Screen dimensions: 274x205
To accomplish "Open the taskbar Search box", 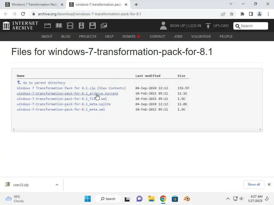I will tap(108, 199).
